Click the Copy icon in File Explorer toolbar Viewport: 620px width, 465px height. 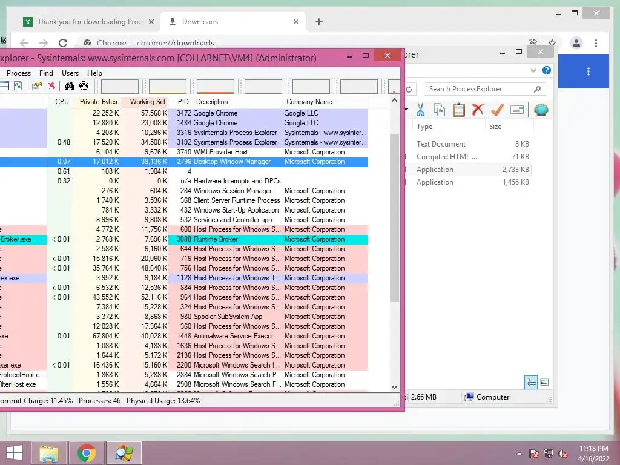(440, 110)
